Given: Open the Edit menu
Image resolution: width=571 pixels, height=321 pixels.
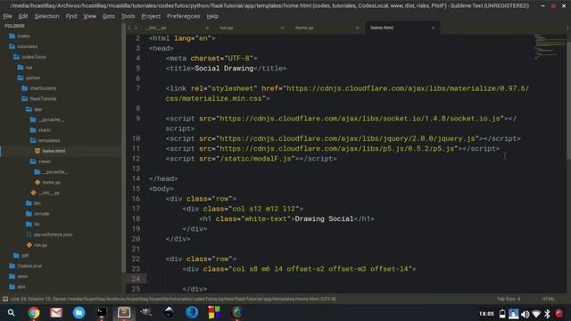Looking at the screenshot, I should (23, 16).
